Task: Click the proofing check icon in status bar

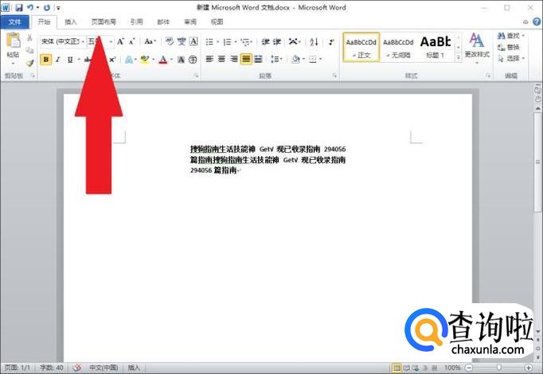Action: (77, 368)
